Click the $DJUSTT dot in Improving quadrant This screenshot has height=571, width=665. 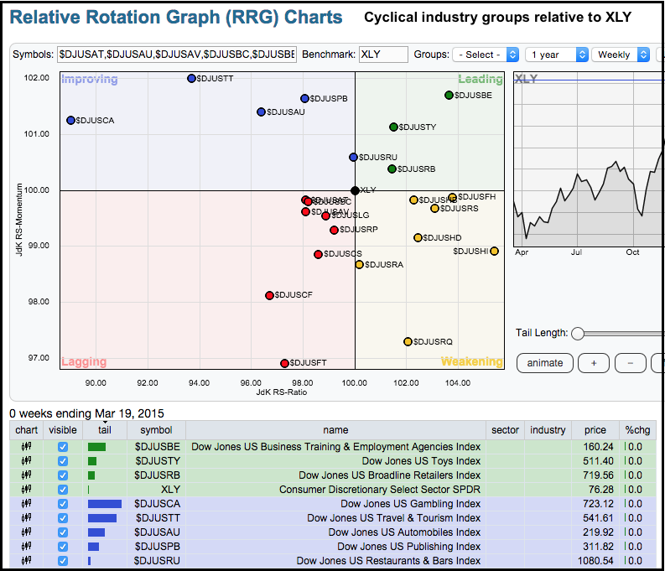[191, 78]
